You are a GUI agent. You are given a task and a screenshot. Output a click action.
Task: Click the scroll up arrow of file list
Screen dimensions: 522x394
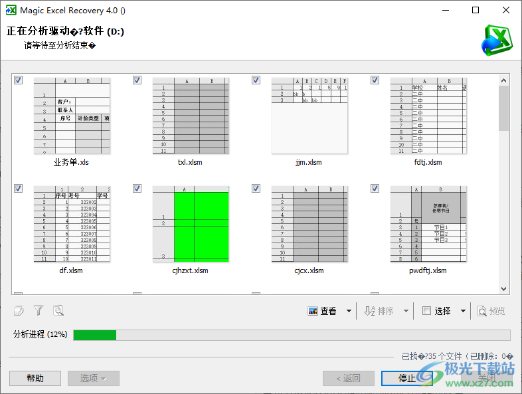[503, 80]
